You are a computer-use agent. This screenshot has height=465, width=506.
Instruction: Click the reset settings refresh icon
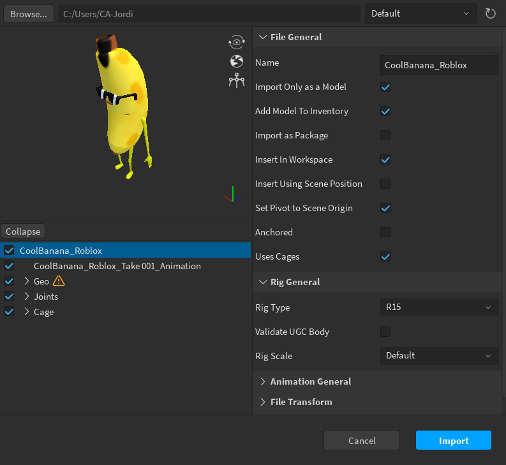(490, 13)
